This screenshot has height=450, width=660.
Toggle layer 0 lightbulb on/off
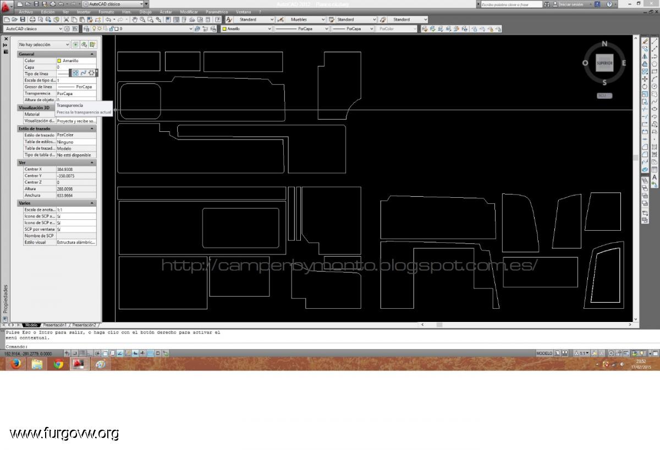(x=94, y=29)
